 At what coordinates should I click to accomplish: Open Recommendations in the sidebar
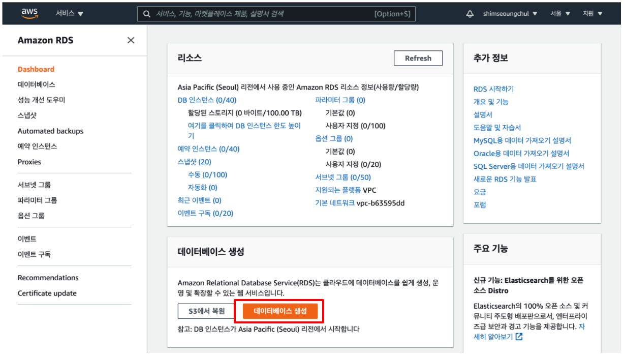click(x=48, y=278)
